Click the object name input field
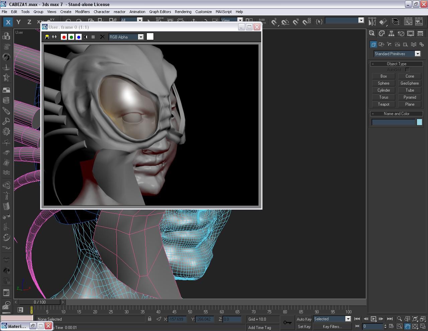428x331 pixels. [x=393, y=122]
